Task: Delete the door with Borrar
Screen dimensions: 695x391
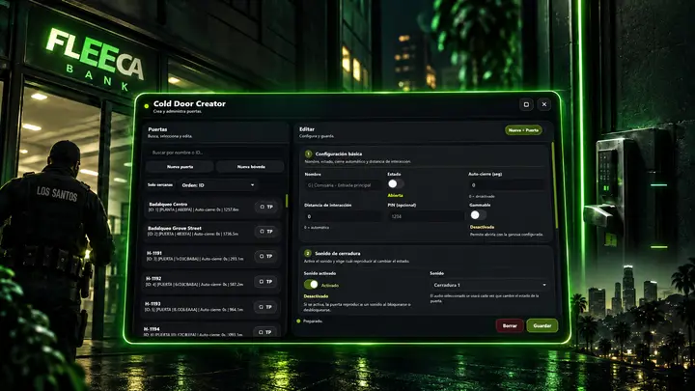Action: point(510,326)
